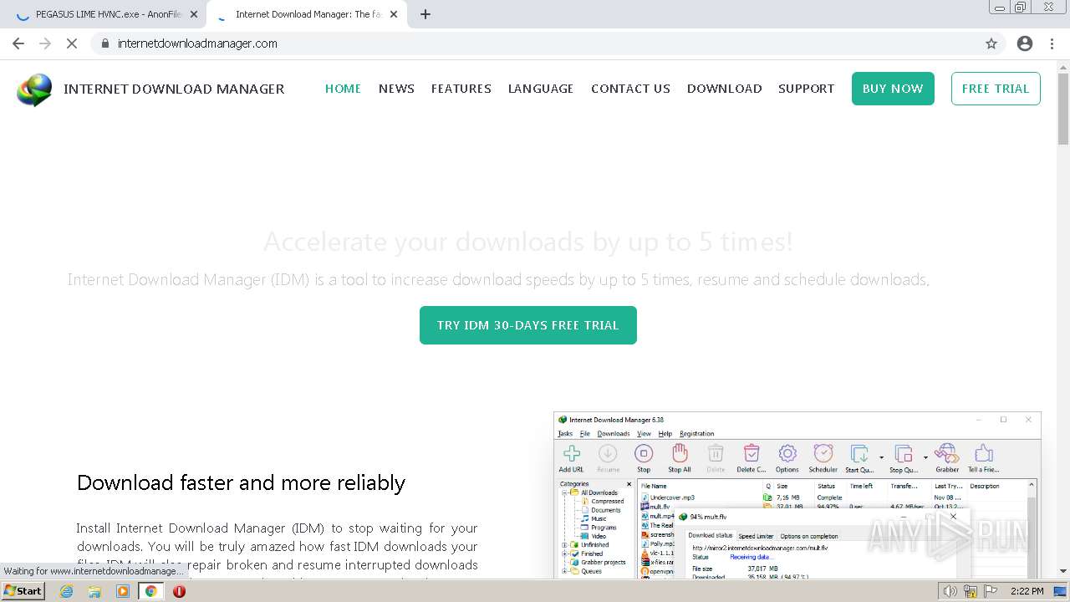Image resolution: width=1070 pixels, height=602 pixels.
Task: Close the PEGASUS LIME HVNC.exe tab
Action: (x=194, y=14)
